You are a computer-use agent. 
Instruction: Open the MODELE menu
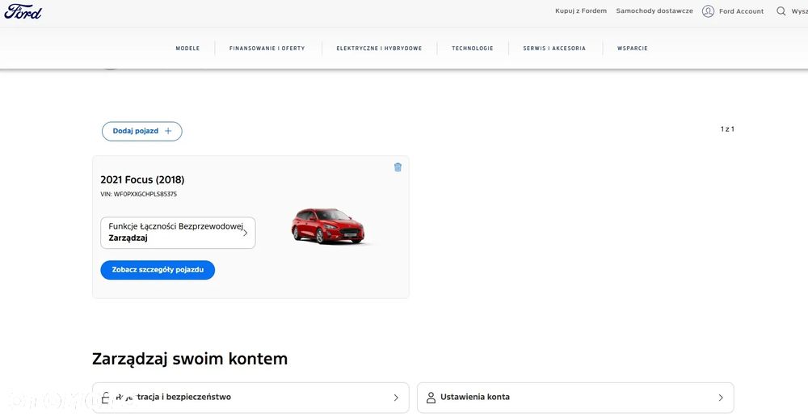coord(187,48)
